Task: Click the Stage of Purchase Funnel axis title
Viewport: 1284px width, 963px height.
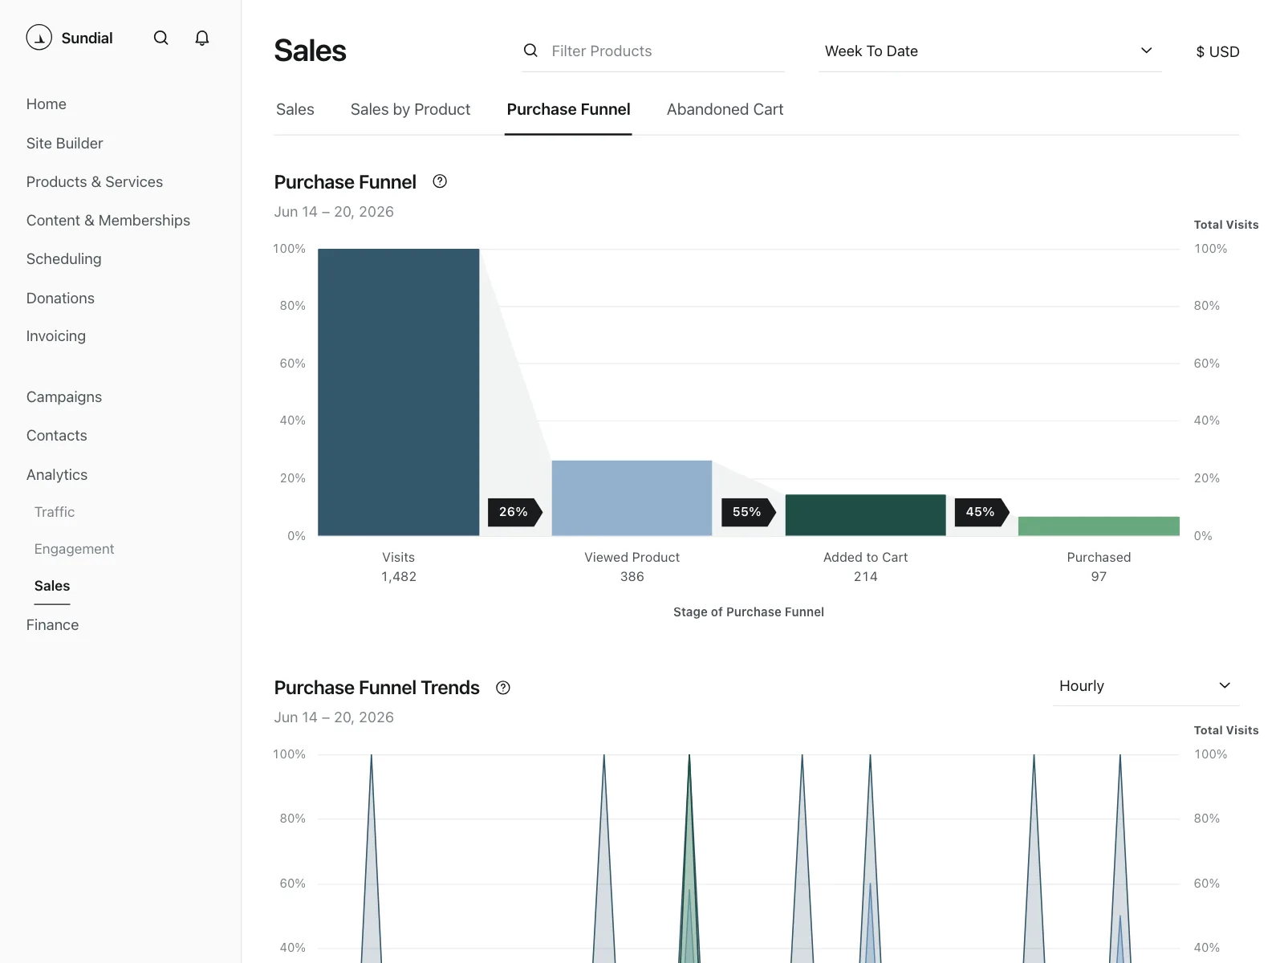Action: click(748, 612)
